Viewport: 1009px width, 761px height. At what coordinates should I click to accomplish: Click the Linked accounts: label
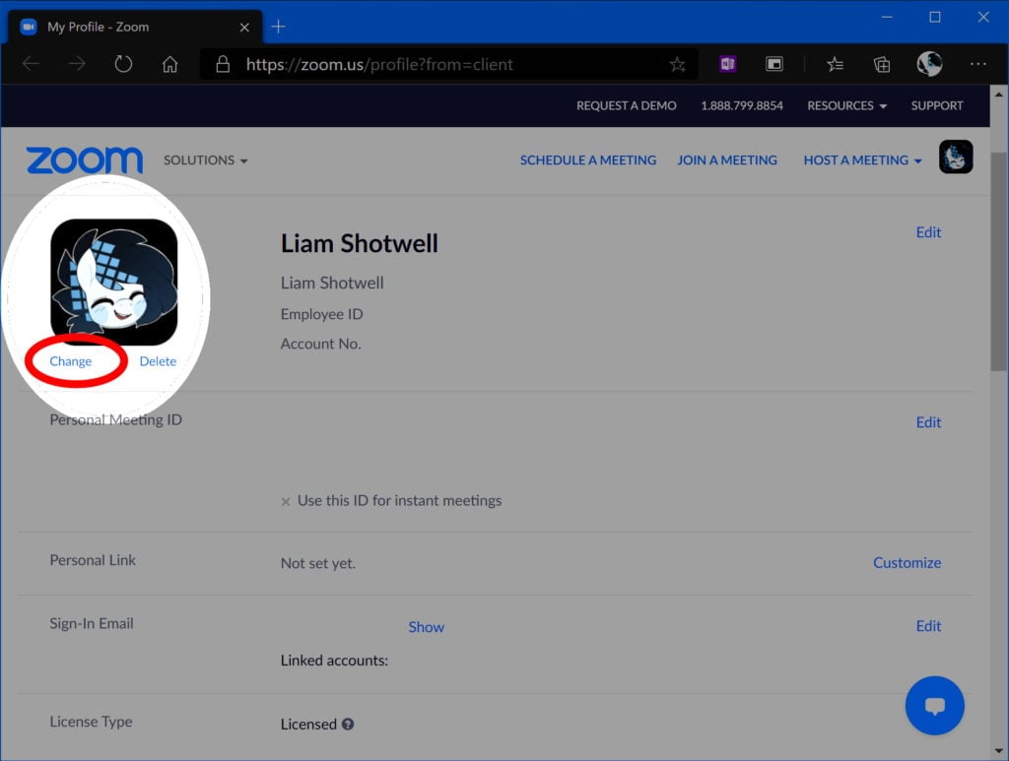point(334,661)
